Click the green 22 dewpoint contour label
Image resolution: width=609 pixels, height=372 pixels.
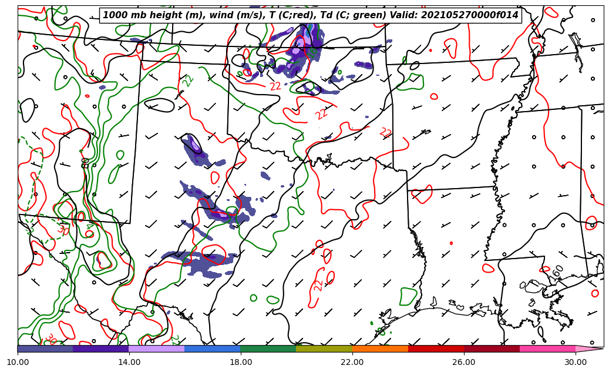click(x=188, y=81)
